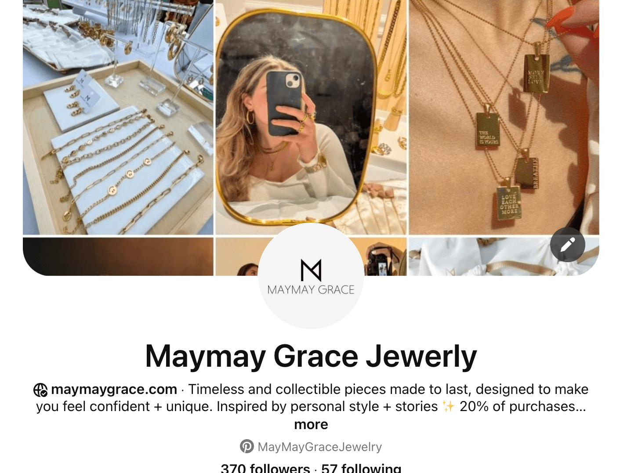Visit the maymaygrace.com website link

pyautogui.click(x=114, y=390)
